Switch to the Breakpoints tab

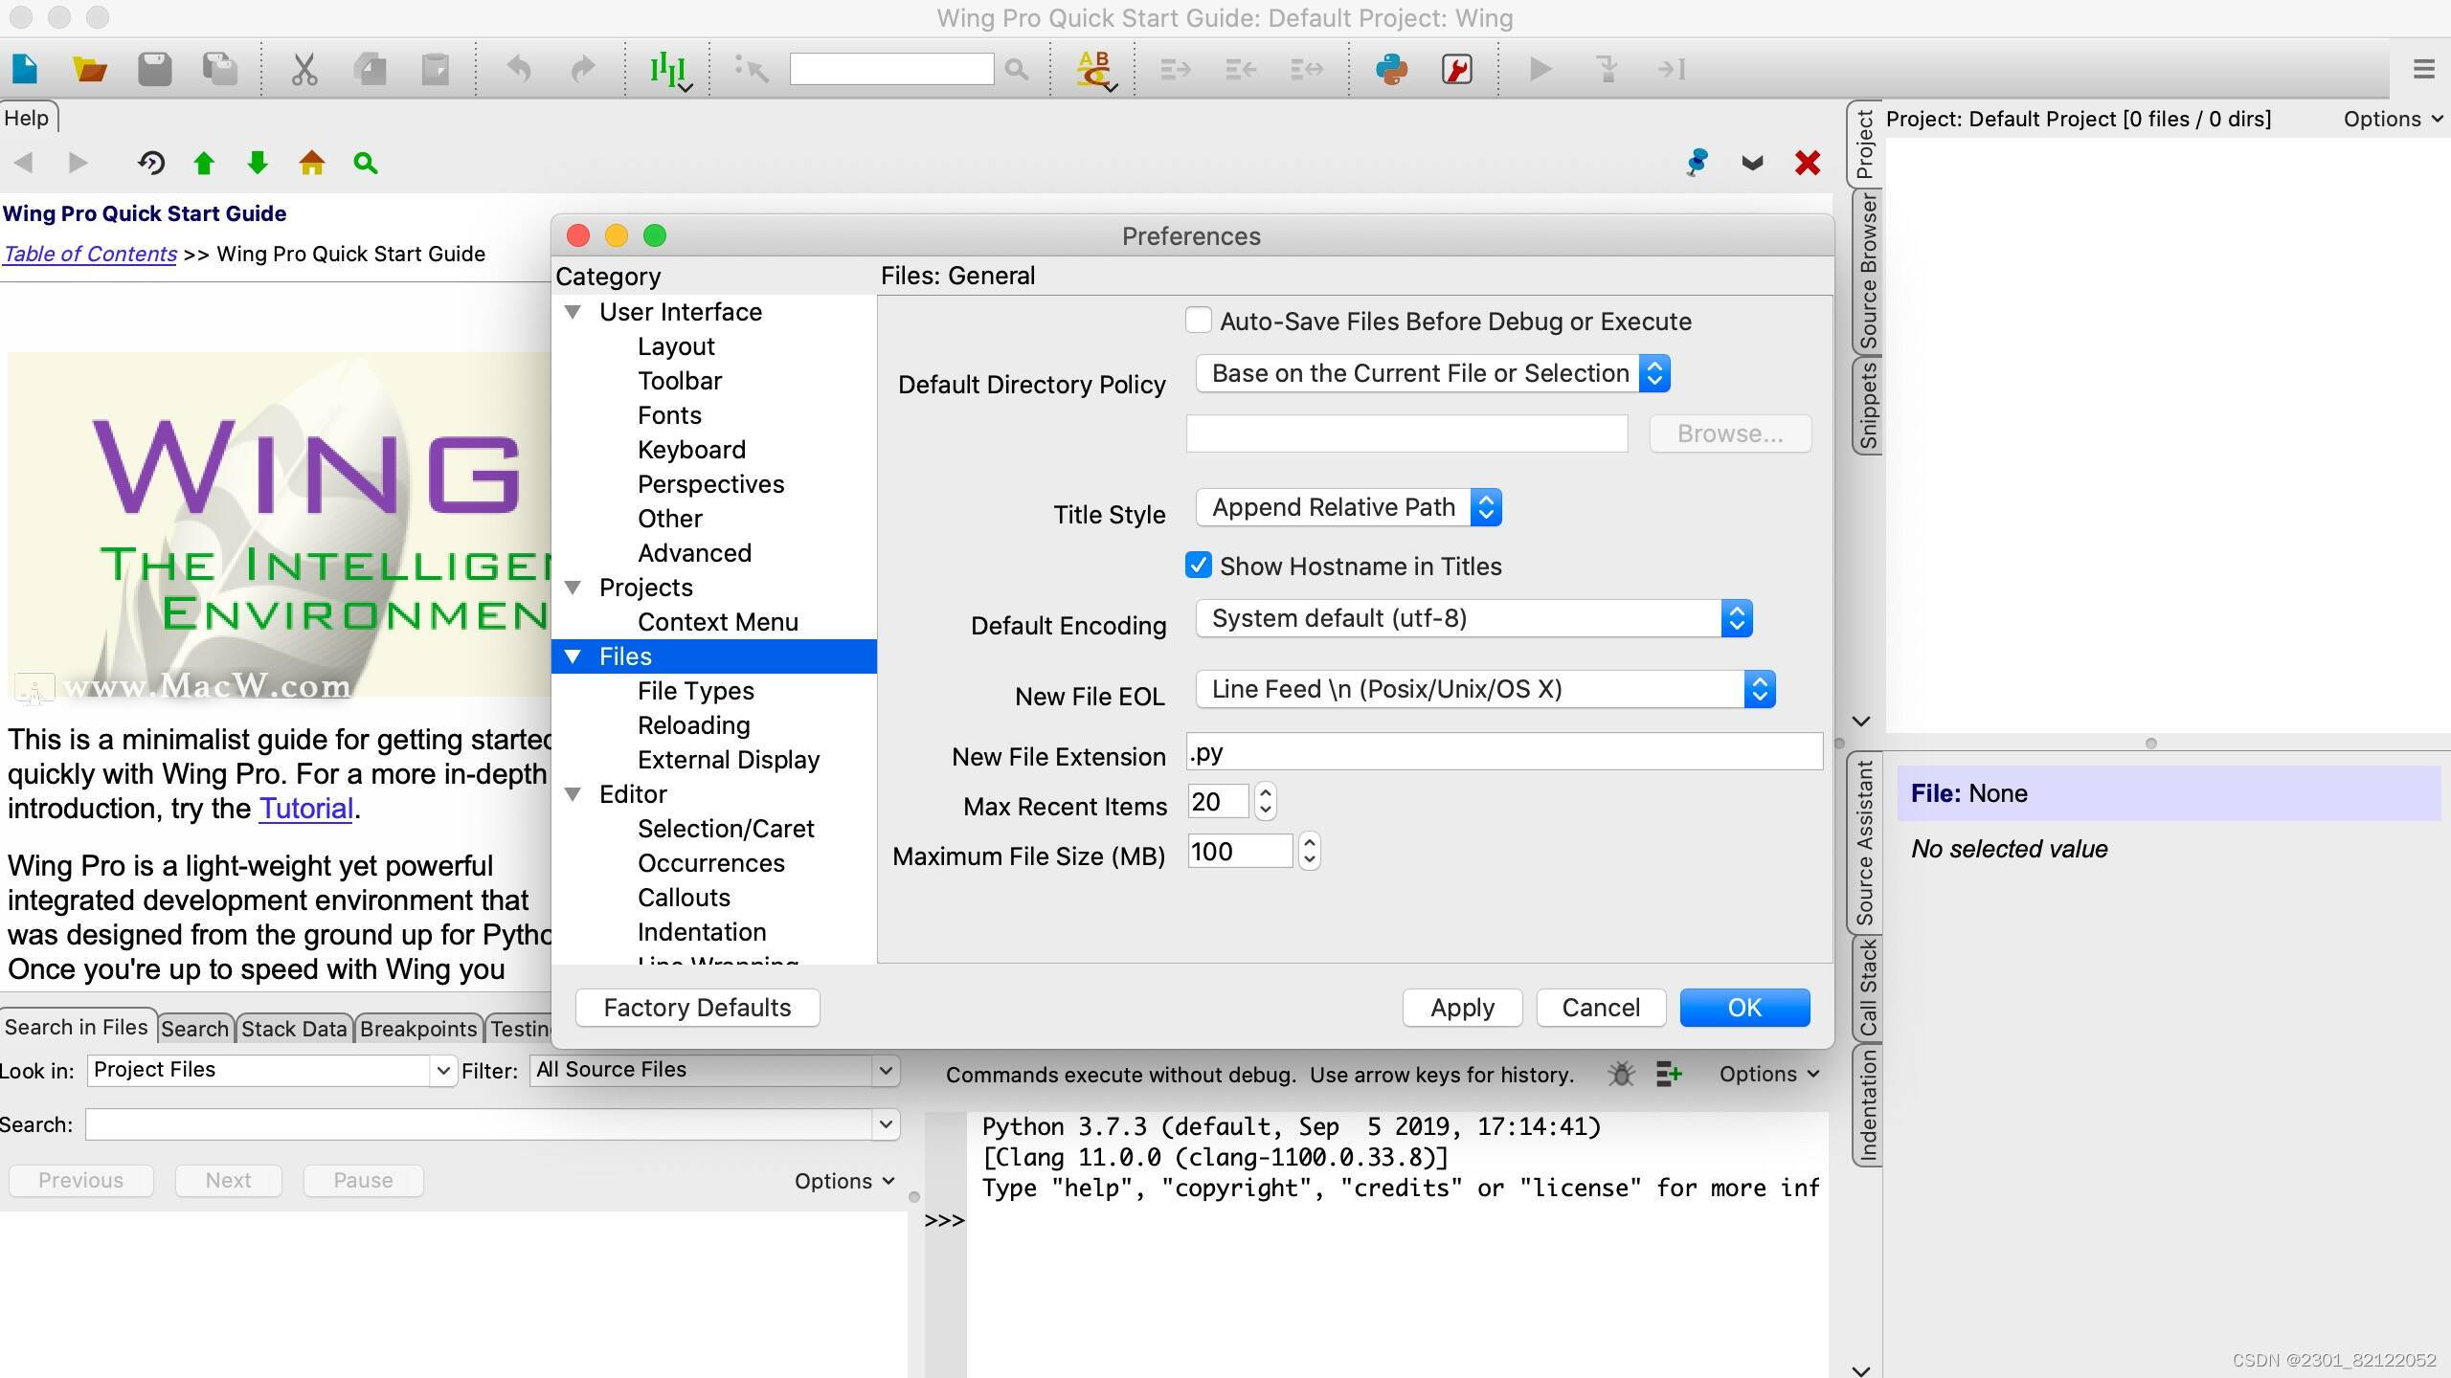click(418, 1028)
